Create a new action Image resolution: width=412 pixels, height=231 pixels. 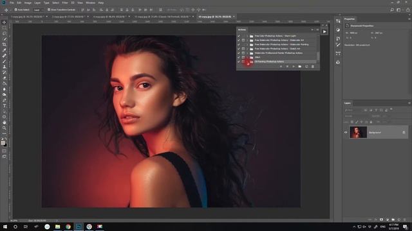click(x=306, y=67)
